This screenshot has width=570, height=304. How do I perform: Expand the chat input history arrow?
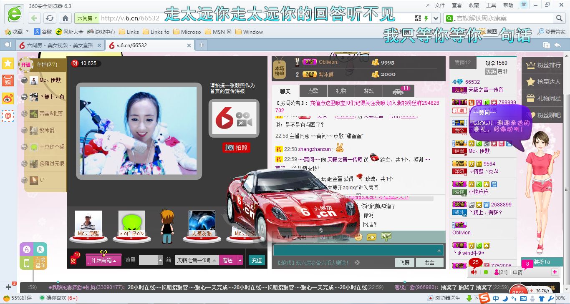click(x=439, y=250)
